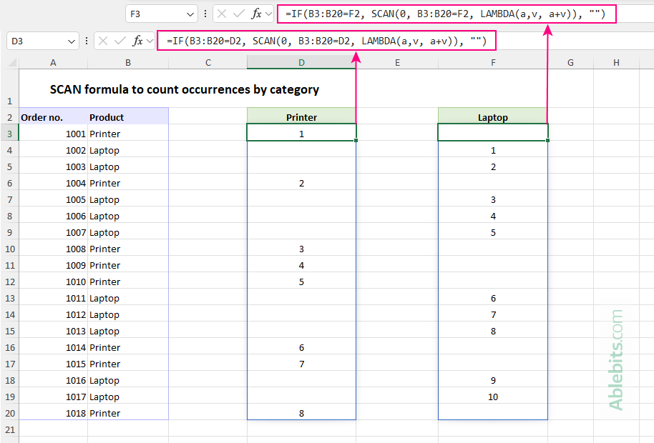Select column D header
Viewport: 654px width, 443px height.
tap(301, 62)
